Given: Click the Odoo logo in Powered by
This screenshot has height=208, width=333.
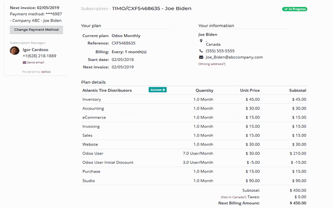Looking at the screenshot, I should click(46, 72).
